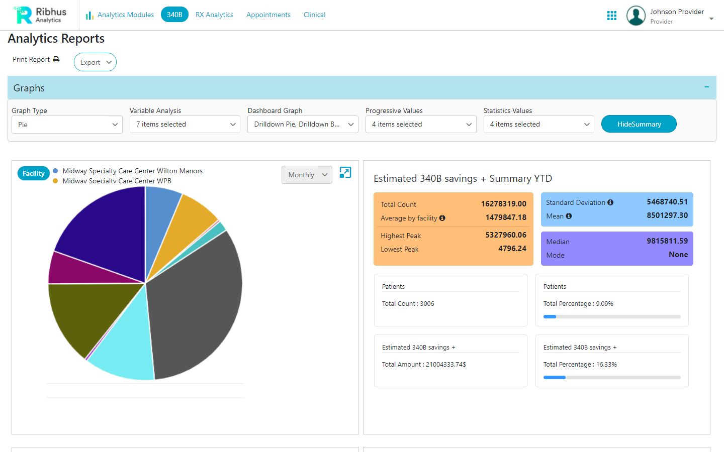This screenshot has height=452, width=724.
Task: Select the 340B tab
Action: click(174, 15)
